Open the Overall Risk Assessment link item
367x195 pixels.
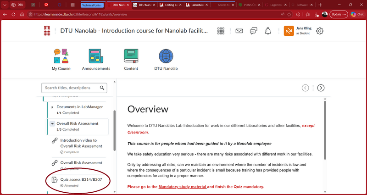click(81, 163)
